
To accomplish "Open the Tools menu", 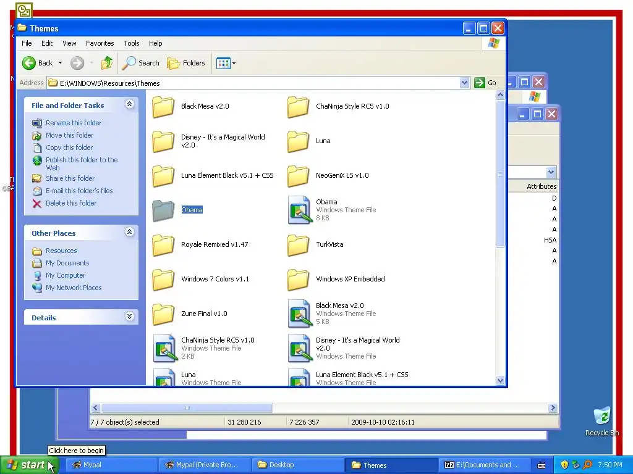I will (131, 43).
